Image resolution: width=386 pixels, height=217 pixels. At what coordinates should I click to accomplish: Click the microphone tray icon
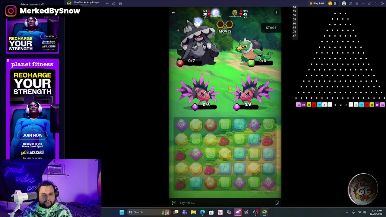353,212
